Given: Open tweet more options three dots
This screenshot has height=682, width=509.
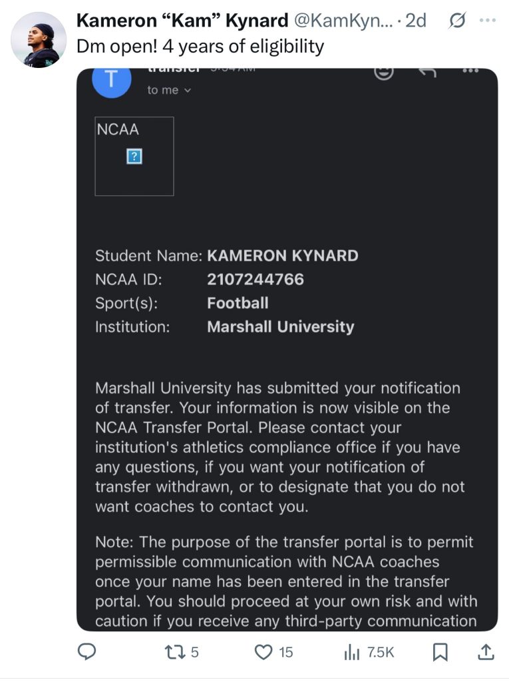Looking at the screenshot, I should click(x=488, y=20).
